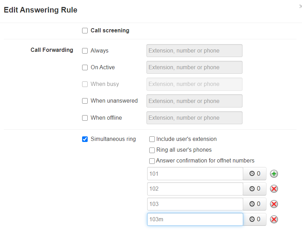Viewport: 302px width, 231px height.
Task: Click the Always forwarding destination field
Action: click(x=194, y=51)
